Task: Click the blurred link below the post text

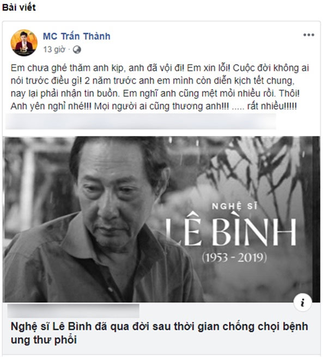Action: coord(141,122)
